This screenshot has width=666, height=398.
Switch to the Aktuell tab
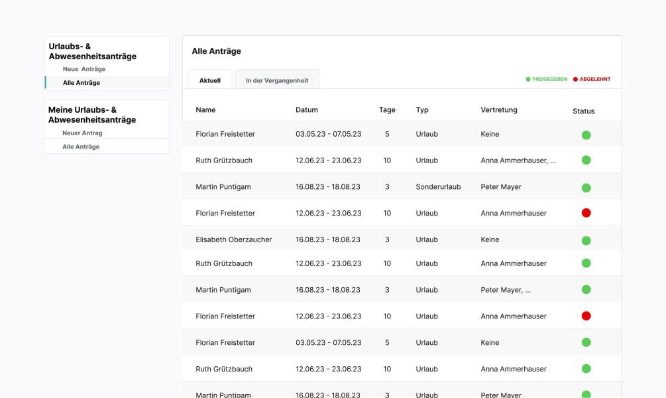pyautogui.click(x=210, y=80)
